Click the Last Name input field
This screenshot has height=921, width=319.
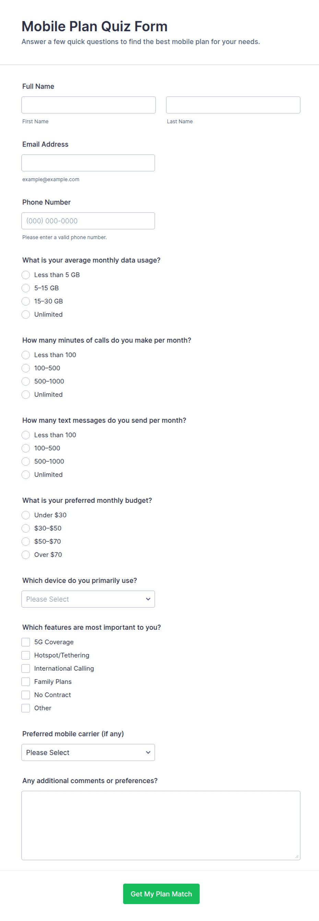tap(233, 105)
